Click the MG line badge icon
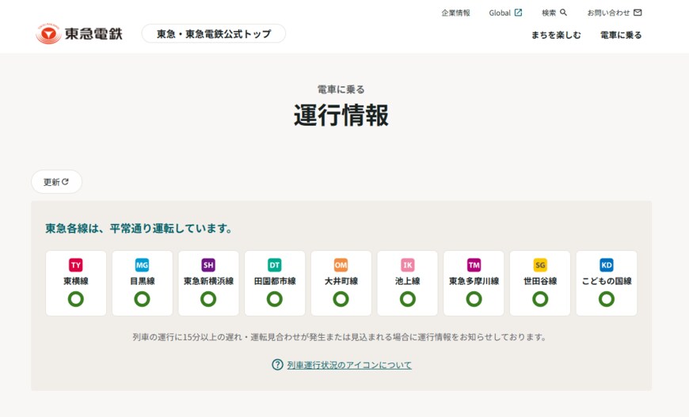Image resolution: width=689 pixels, height=417 pixels. (142, 265)
